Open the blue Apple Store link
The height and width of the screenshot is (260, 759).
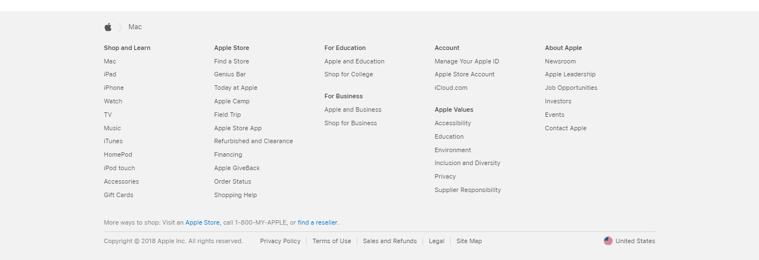pos(203,222)
